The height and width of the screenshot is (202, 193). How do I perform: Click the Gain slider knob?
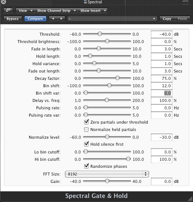[x=107, y=181]
